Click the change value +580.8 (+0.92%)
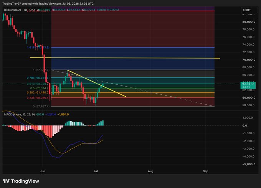The width and height of the screenshot is (261, 188). (108, 10)
